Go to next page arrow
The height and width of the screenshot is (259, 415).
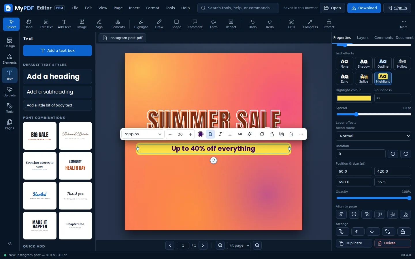click(203, 245)
